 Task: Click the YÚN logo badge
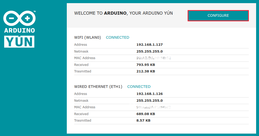19,41
